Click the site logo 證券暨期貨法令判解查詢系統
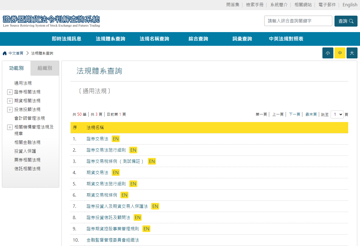 pyautogui.click(x=51, y=21)
